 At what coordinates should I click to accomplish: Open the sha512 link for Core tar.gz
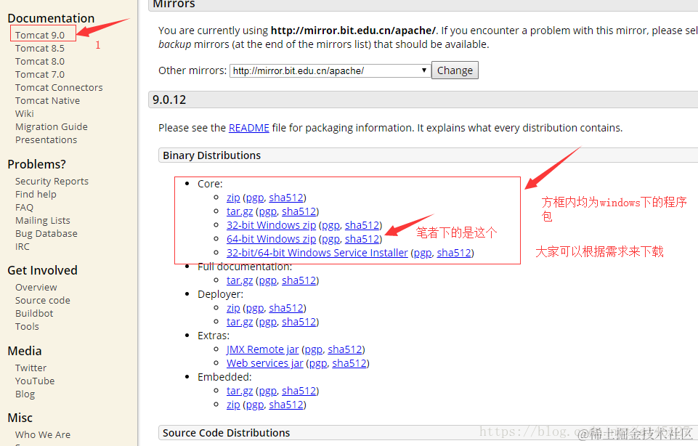299,211
